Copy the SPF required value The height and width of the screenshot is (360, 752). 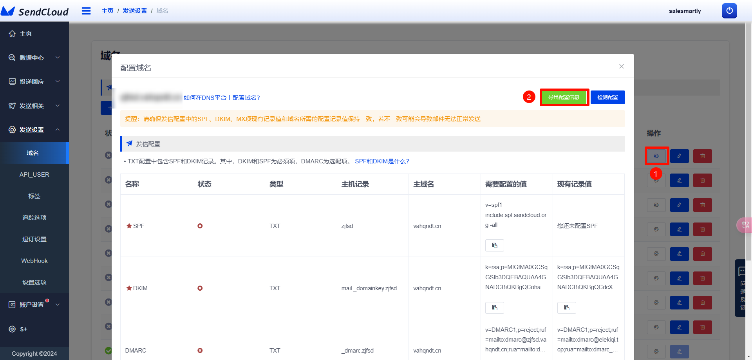[494, 245]
